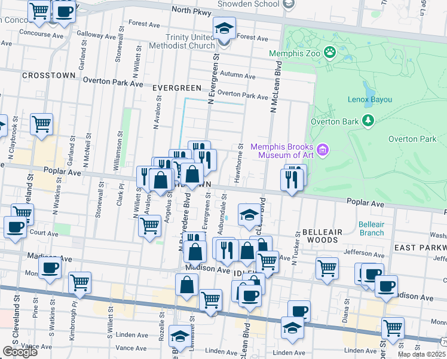
Task: Select the shopping cart marker below Avalon St
Action: (x=149, y=226)
